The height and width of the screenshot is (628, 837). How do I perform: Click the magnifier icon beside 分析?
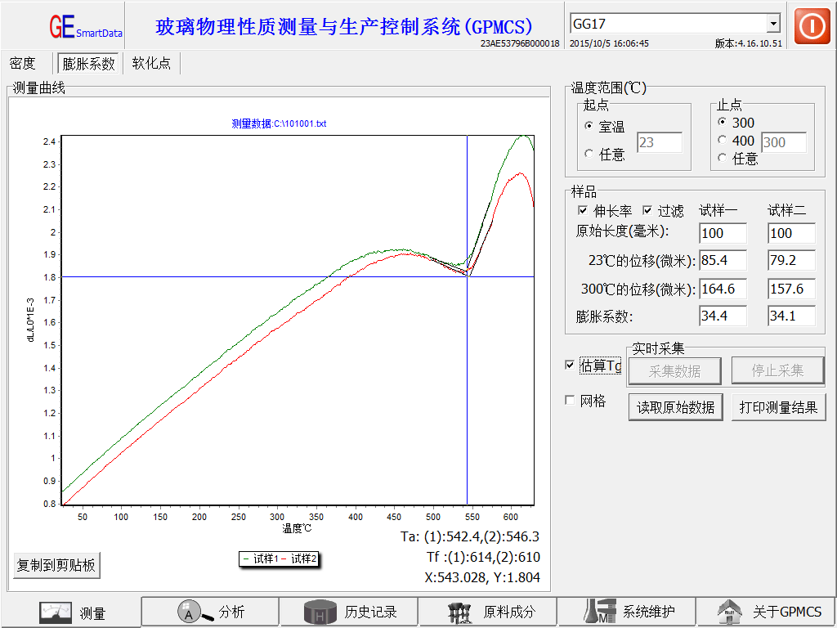point(195,612)
